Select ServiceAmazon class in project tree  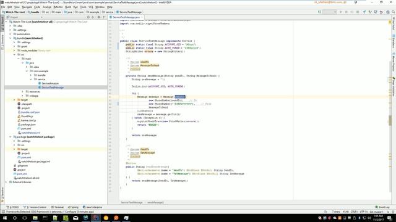[x=50, y=83]
